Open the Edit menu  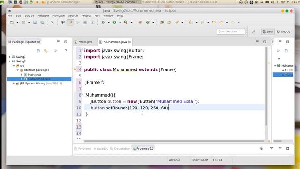(18, 15)
